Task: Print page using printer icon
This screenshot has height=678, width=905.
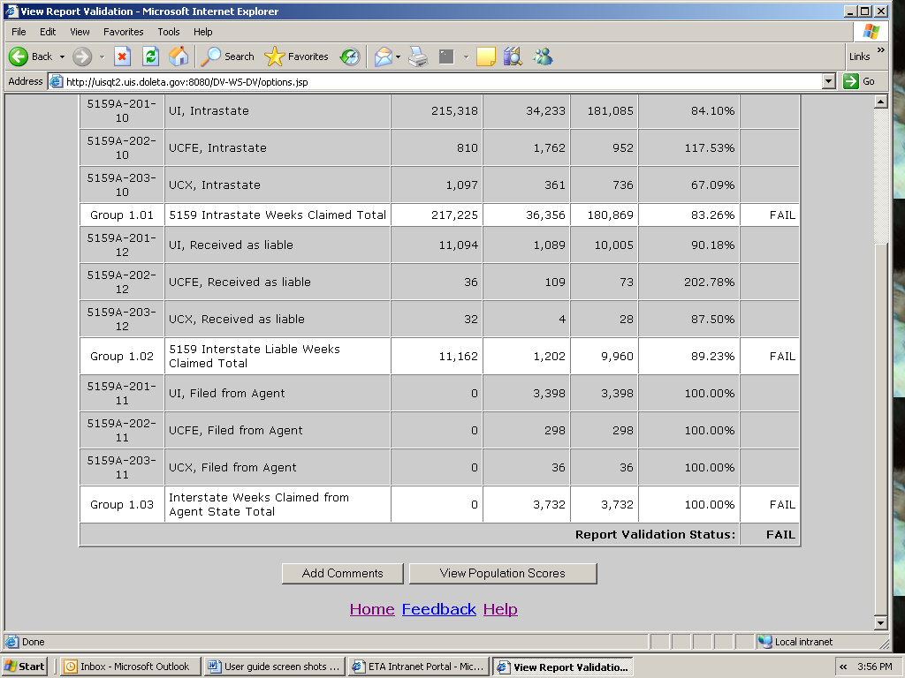Action: click(x=418, y=56)
